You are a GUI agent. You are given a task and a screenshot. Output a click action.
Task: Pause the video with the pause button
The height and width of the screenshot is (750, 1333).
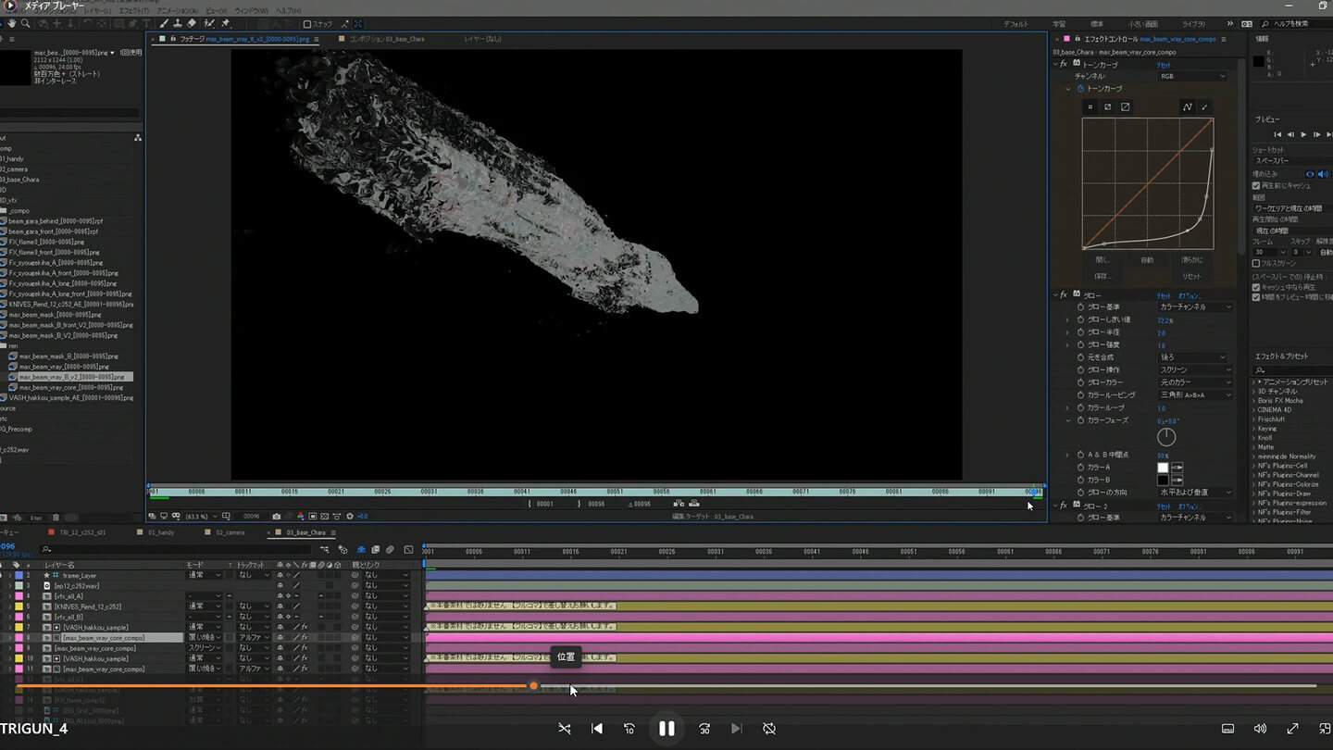point(666,729)
